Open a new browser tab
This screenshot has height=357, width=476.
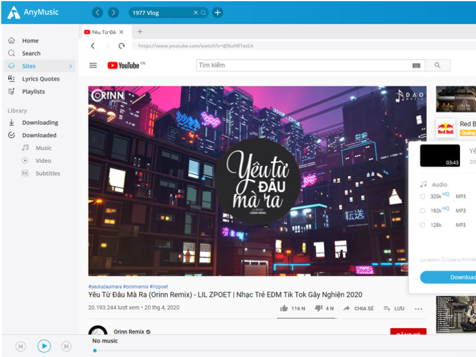click(140, 32)
